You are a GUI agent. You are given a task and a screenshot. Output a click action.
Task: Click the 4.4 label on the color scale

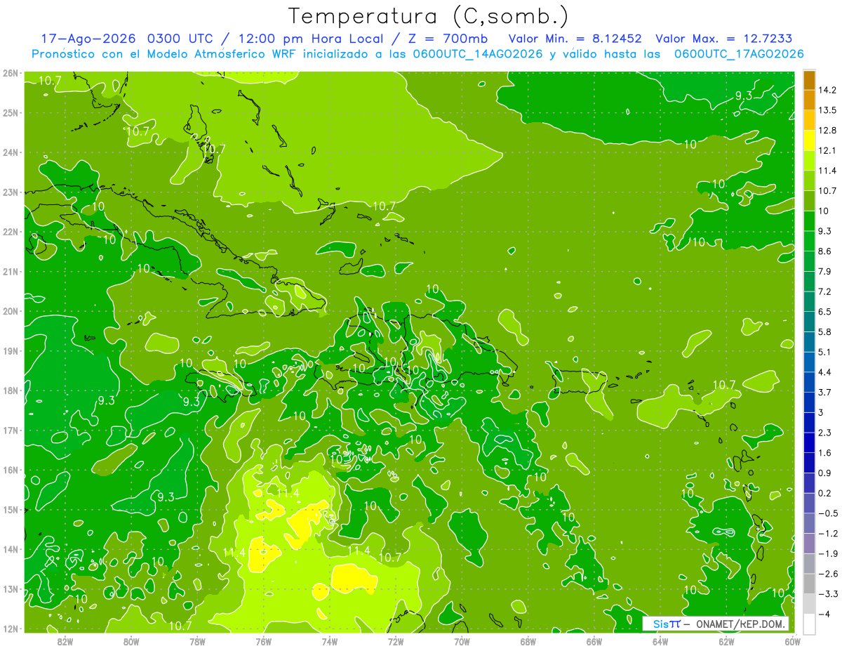tap(824, 372)
